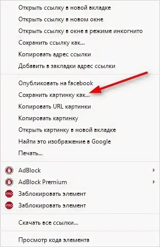Open link in режиме инкогнито window

(x=80, y=31)
